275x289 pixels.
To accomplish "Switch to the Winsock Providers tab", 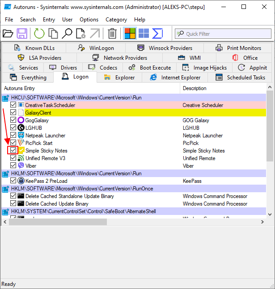I will (165, 48).
